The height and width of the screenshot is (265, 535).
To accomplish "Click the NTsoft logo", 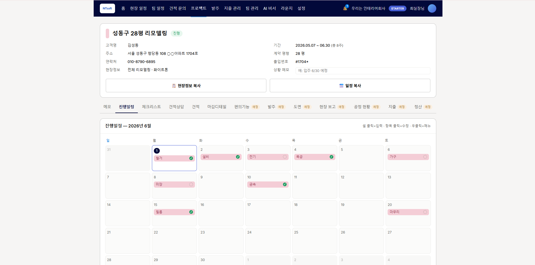I will tap(107, 8).
